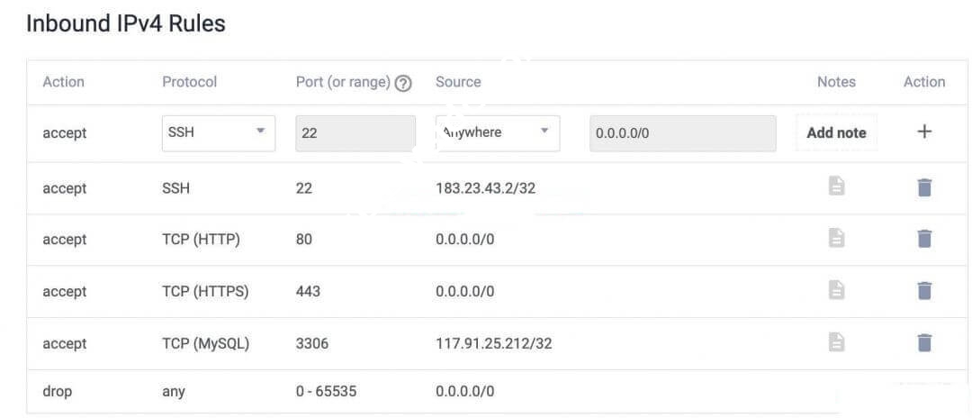Delete the TCP (HTTPS) port 443 rule

tap(923, 290)
